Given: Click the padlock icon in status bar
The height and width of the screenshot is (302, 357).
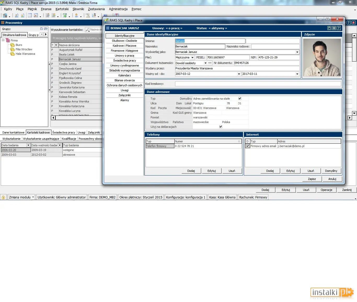Looking at the screenshot, I should pos(3,197).
